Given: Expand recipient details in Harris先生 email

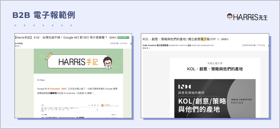Looking at the screenshot, I should point(20,46).
